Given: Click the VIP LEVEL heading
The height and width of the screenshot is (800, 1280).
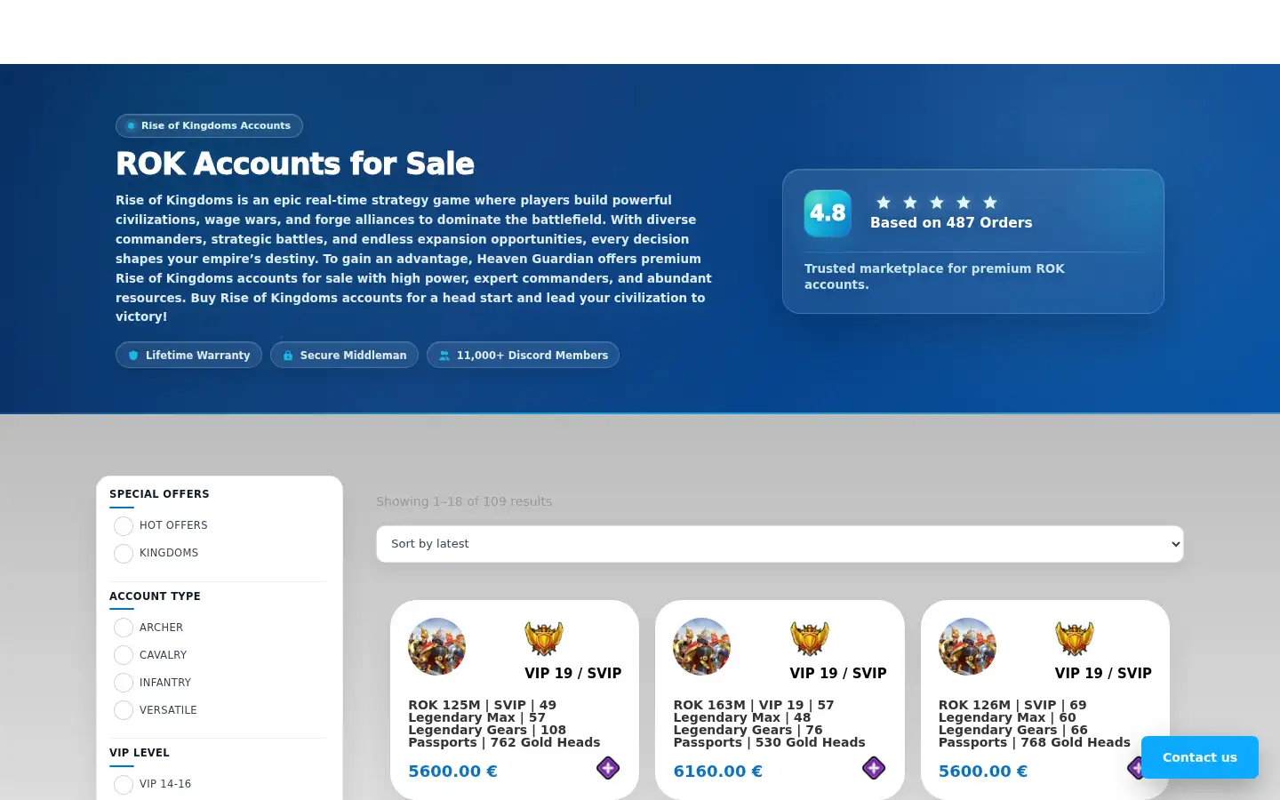Looking at the screenshot, I should 140,753.
